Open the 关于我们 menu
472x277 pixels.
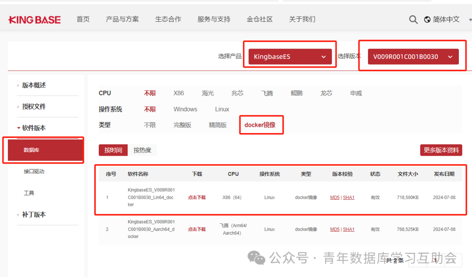point(302,19)
